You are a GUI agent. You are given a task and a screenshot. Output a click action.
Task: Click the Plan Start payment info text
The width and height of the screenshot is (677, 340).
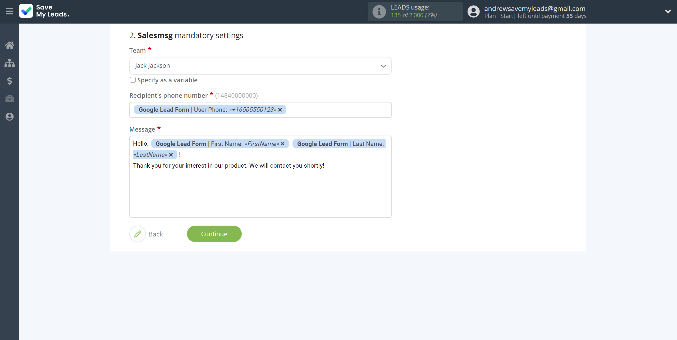point(535,16)
